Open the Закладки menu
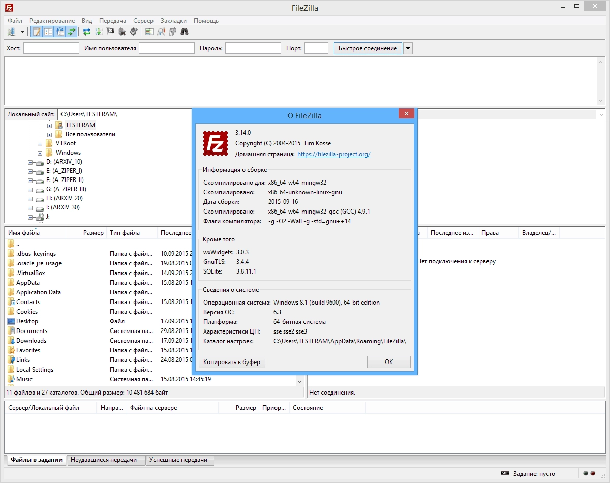Screen dimensions: 610x483 tap(174, 21)
